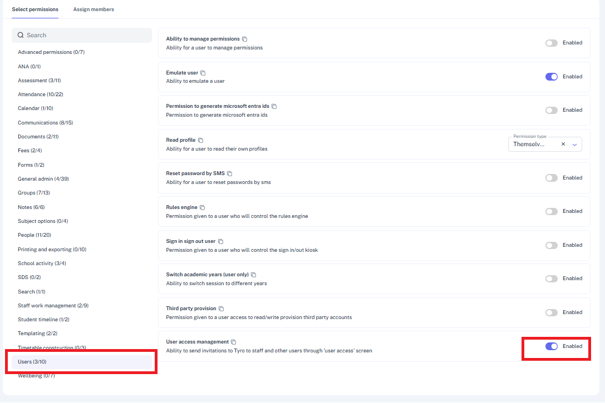This screenshot has height=403, width=605.
Task: Switch to the Assign members tab
Action: click(94, 9)
